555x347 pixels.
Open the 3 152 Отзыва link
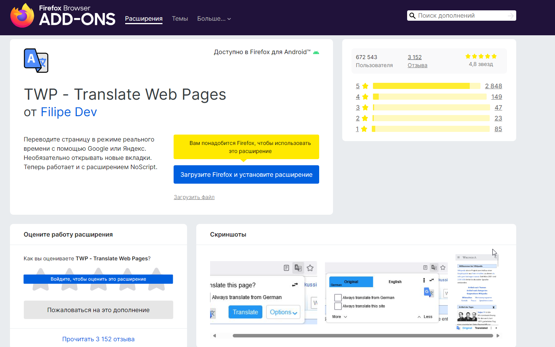pos(417,61)
